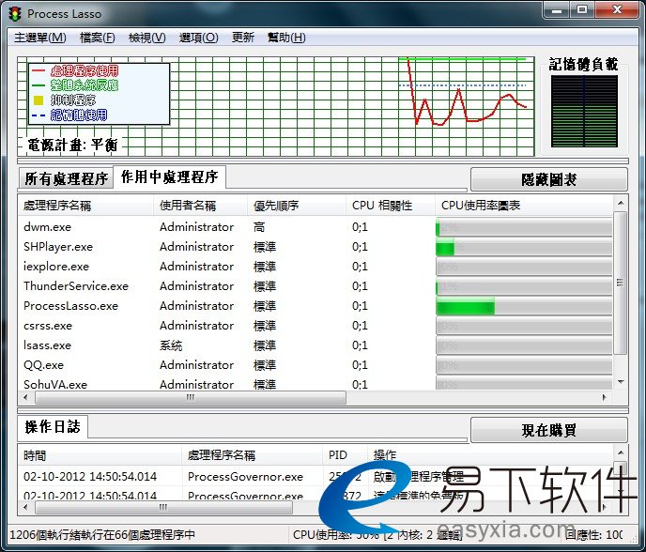This screenshot has height=552, width=646.
Task: Open the 選項(O) menu
Action: [198, 38]
